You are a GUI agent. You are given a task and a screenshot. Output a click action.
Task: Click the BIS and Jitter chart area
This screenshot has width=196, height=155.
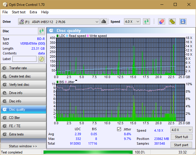pos(120,103)
